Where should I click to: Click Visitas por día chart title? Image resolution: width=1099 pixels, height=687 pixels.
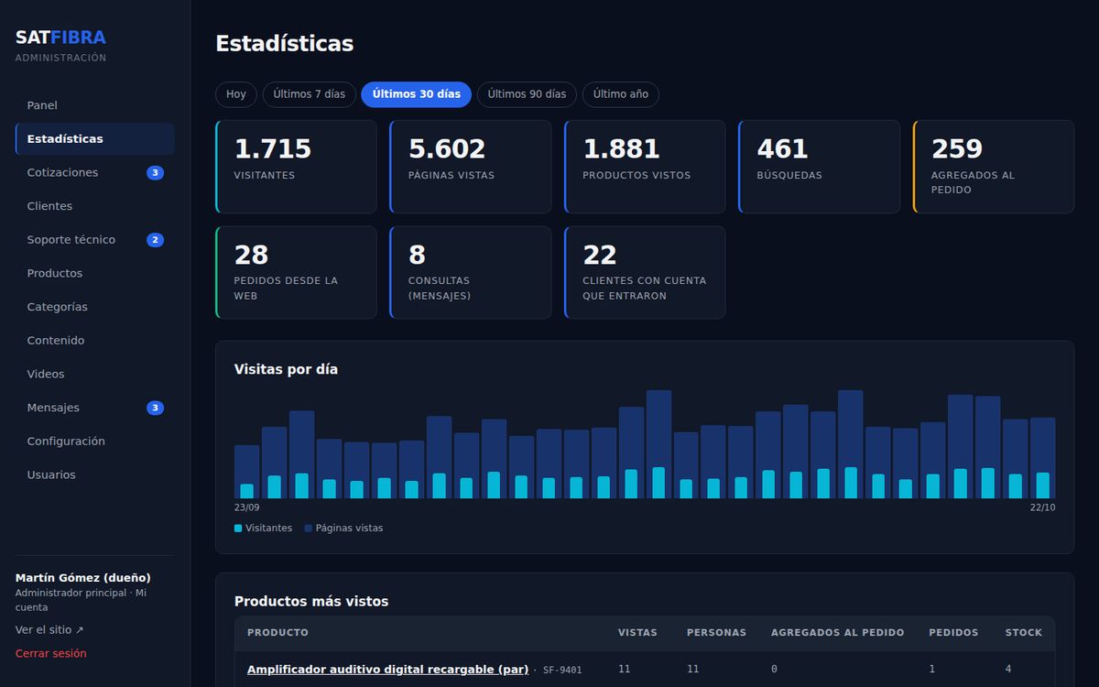[x=286, y=369]
